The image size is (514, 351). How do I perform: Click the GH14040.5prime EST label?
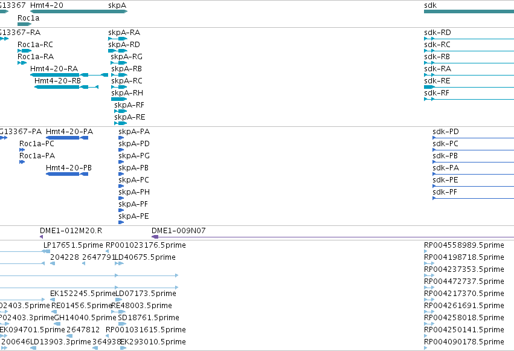tap(85, 318)
